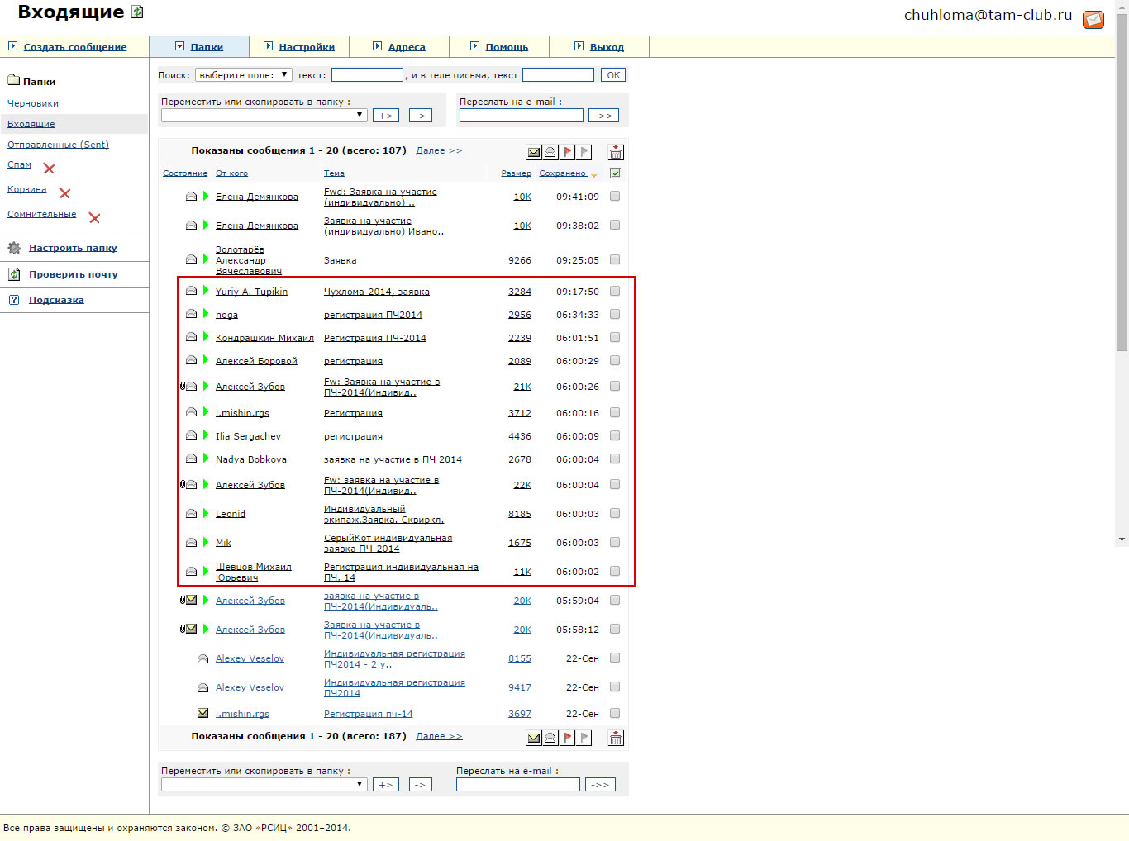Viewport: 1129px width, 841px height.
Task: Click the top red flag icon
Action: coord(567,152)
